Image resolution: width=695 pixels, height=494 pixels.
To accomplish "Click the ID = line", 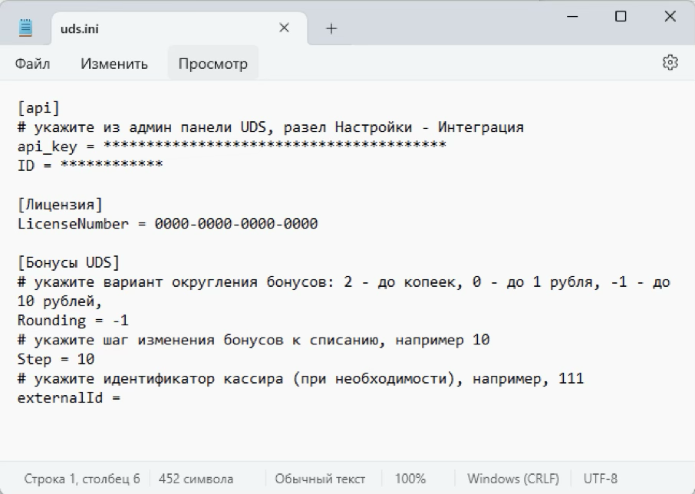I will (90, 165).
